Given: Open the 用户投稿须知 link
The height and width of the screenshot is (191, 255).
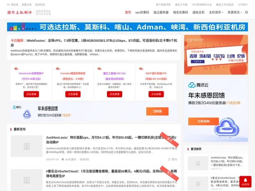Looking at the screenshot, I should (x=163, y=5).
